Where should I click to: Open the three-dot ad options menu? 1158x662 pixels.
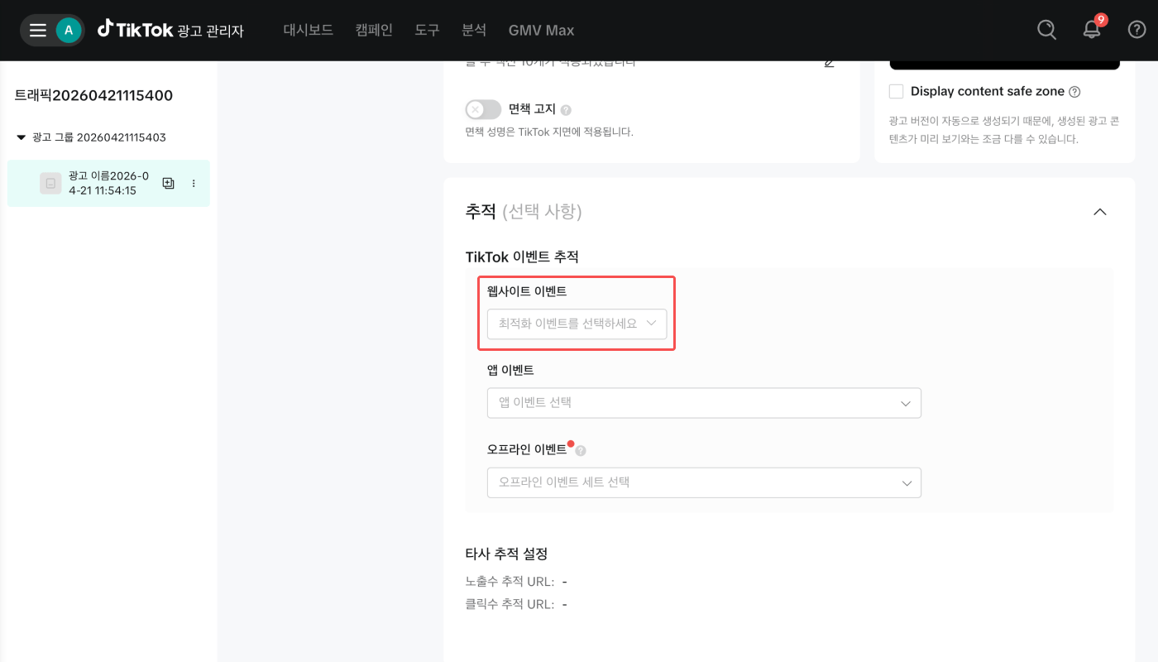194,184
